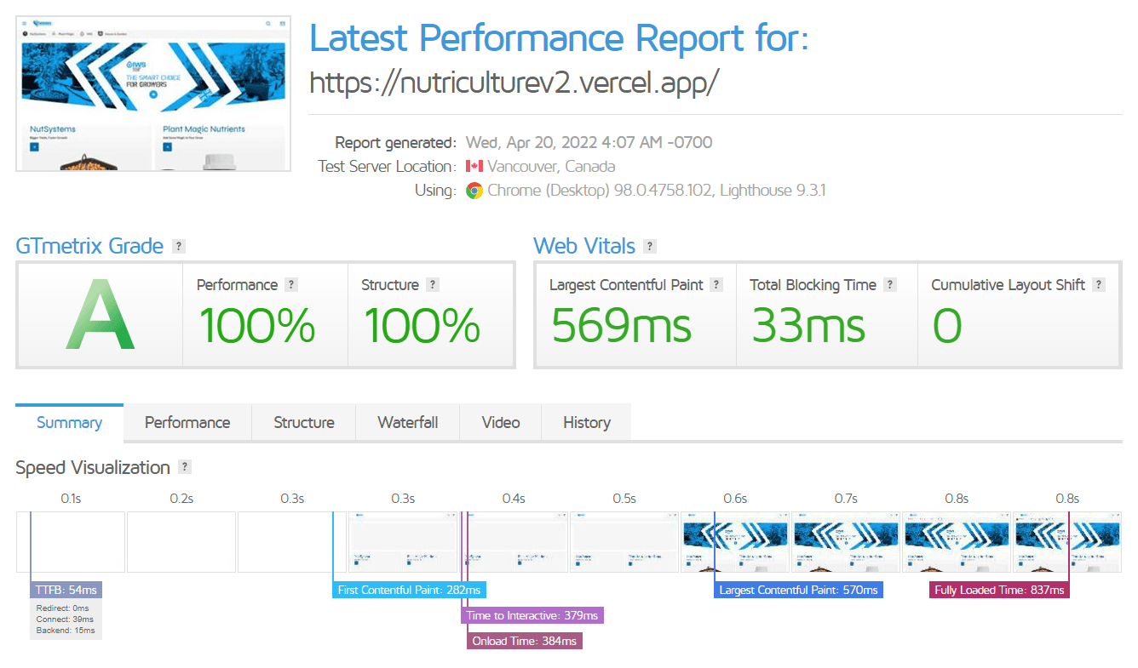Select the Summary tab
Viewport: 1138px width, 668px height.
click(x=69, y=423)
